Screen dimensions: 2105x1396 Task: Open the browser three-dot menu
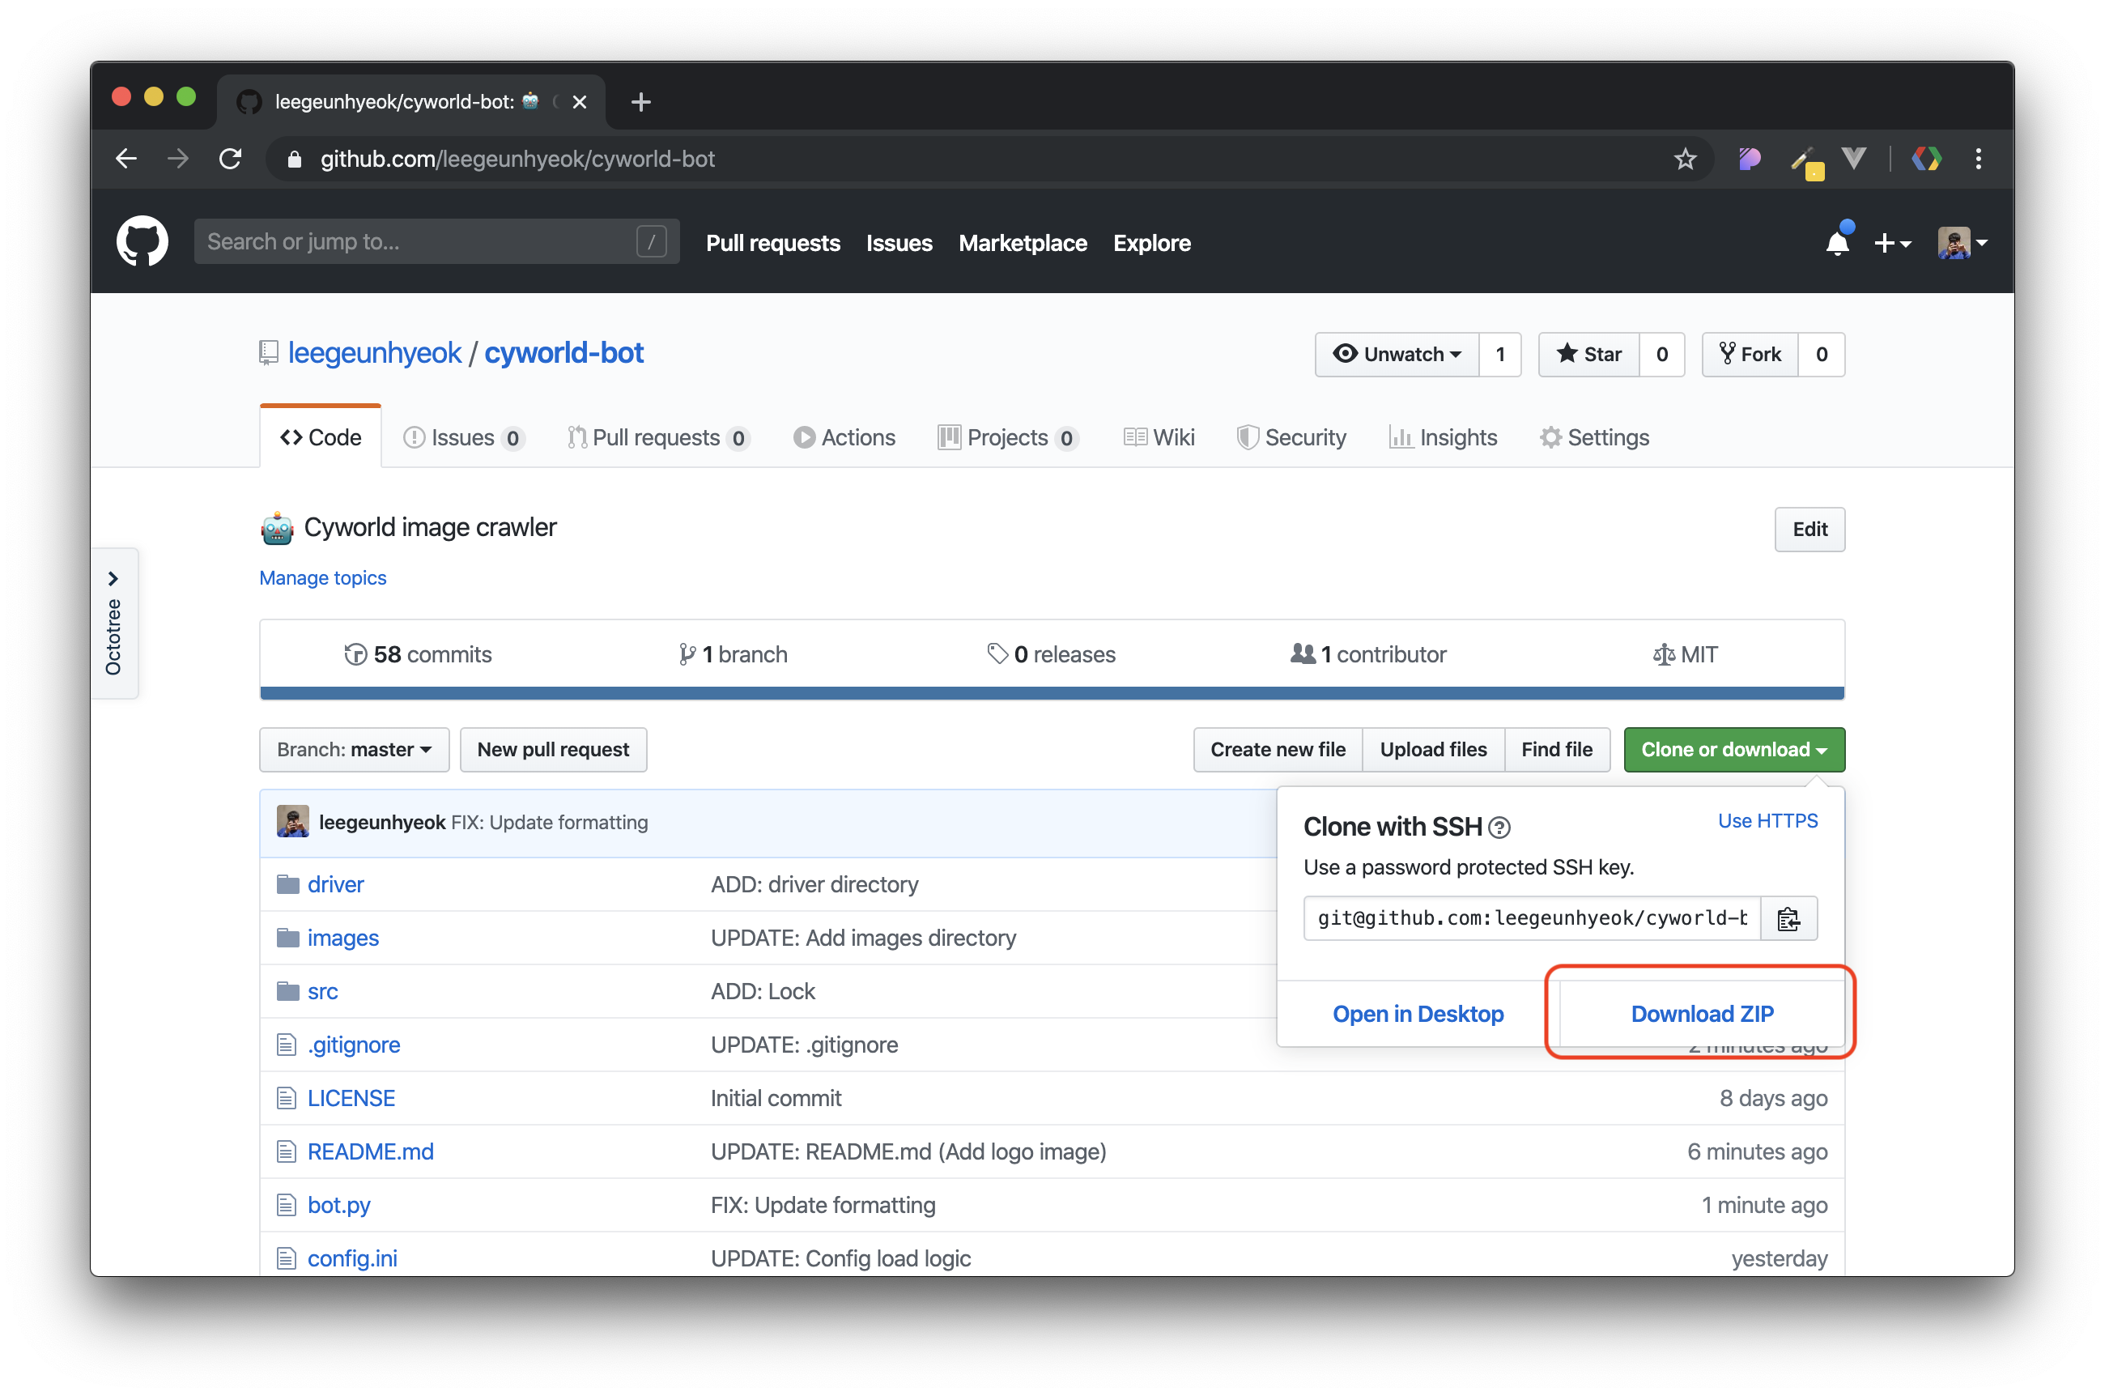(x=1979, y=160)
